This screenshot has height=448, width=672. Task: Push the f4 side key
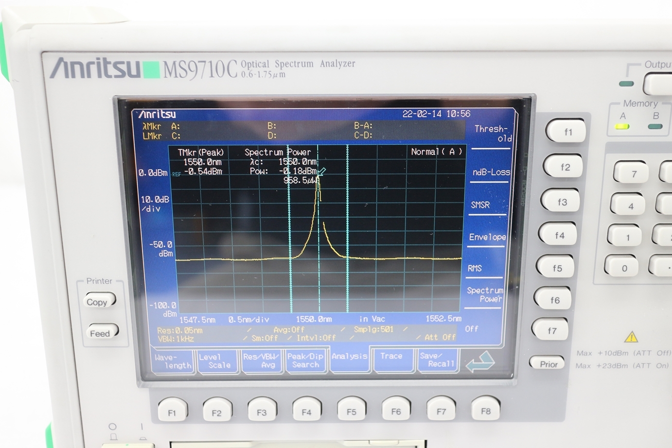click(x=559, y=235)
